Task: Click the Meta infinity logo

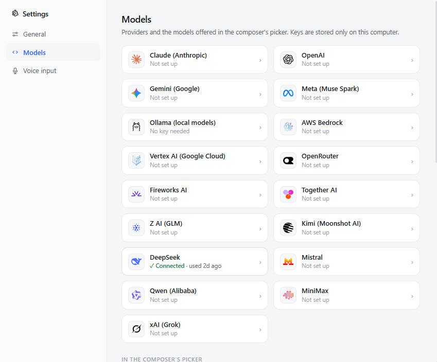Action: point(288,93)
